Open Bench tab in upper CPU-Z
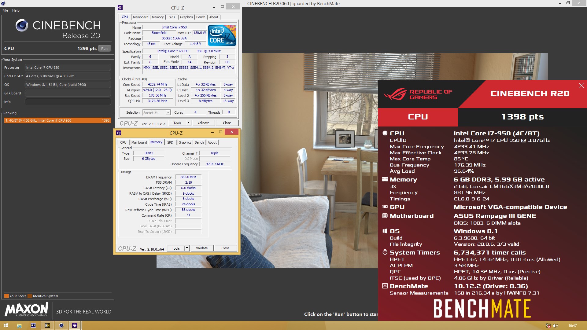587x330 pixels. 201,17
